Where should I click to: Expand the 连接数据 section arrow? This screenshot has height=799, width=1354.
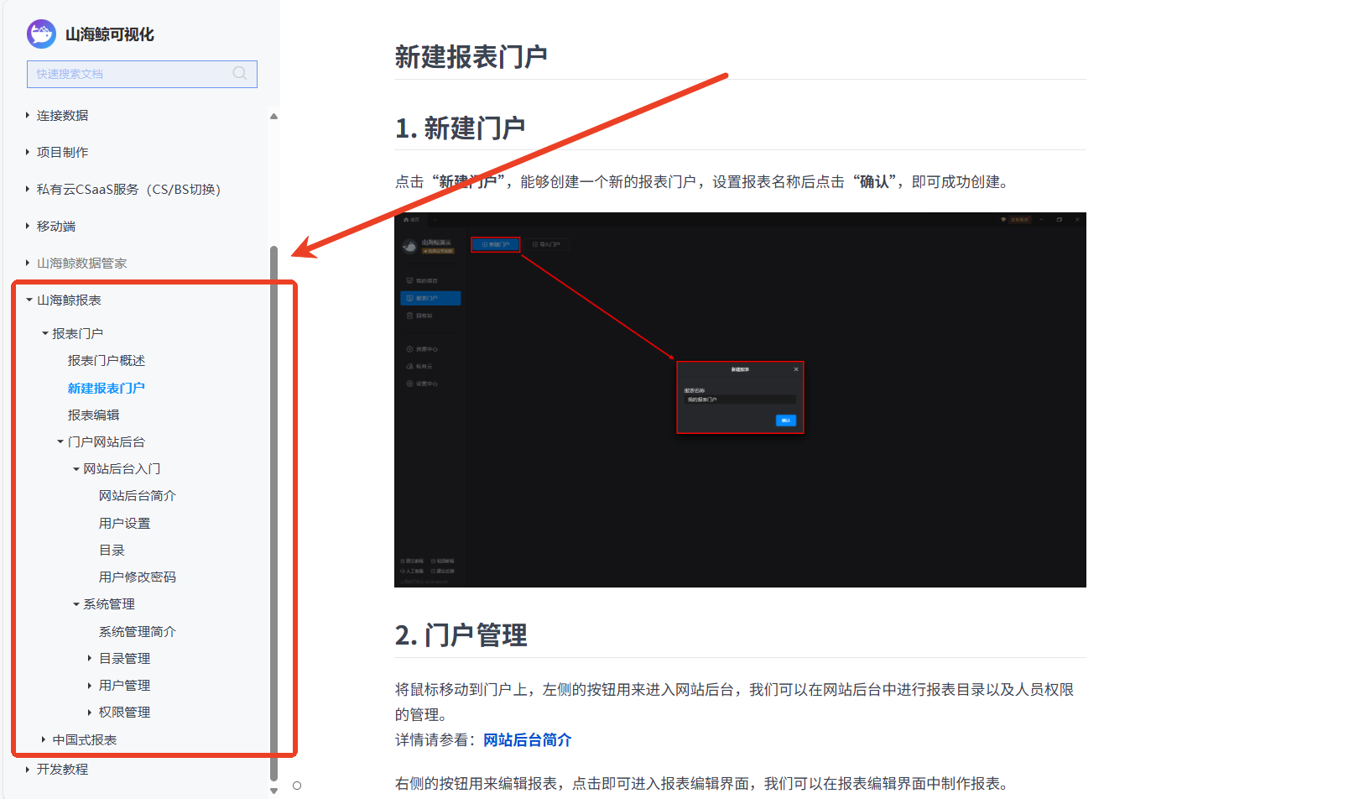coord(28,115)
